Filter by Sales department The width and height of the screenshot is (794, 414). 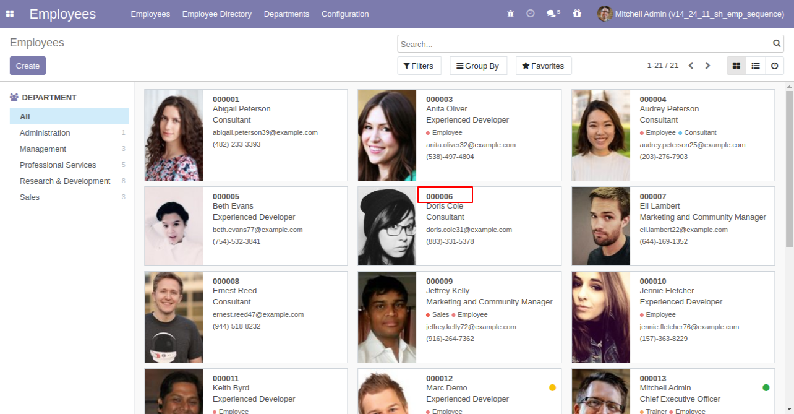(x=69, y=197)
